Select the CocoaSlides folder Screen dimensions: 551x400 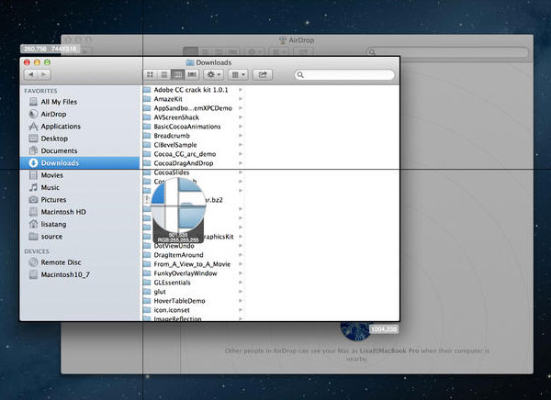(193, 172)
